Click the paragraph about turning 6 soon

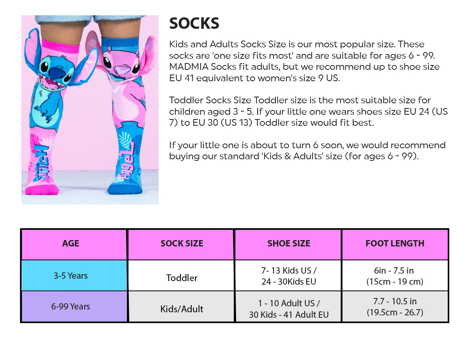(x=307, y=151)
